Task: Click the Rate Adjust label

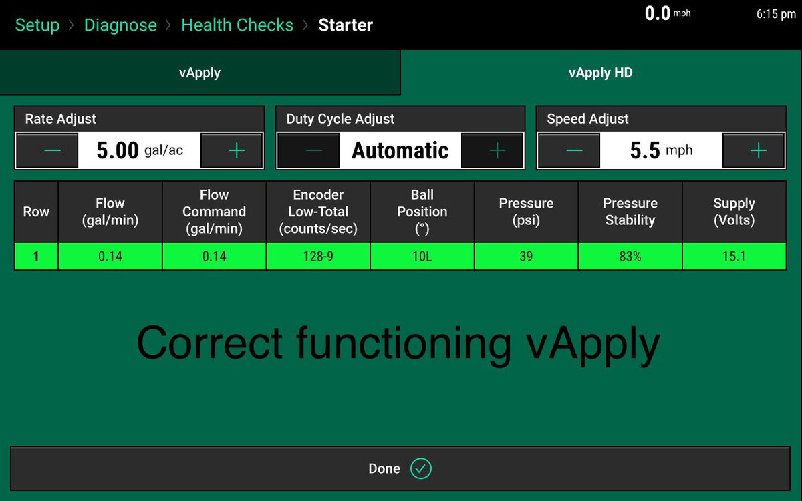Action: coord(61,119)
